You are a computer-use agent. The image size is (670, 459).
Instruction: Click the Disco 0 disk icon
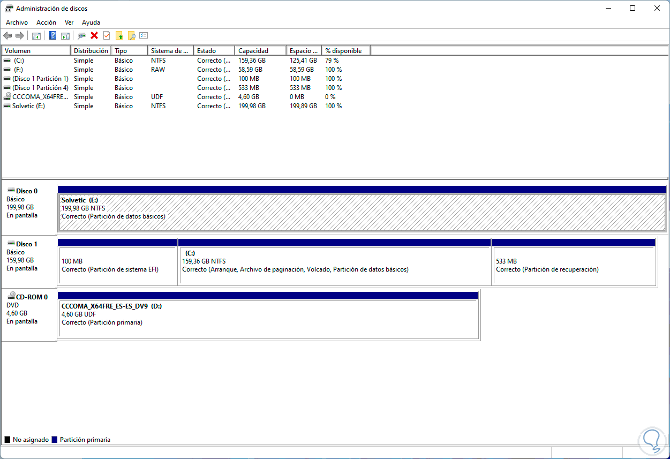[11, 191]
